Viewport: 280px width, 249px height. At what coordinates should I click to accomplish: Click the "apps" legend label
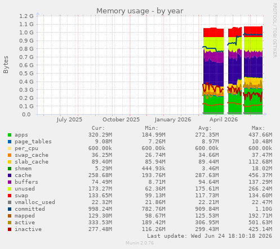(21, 135)
